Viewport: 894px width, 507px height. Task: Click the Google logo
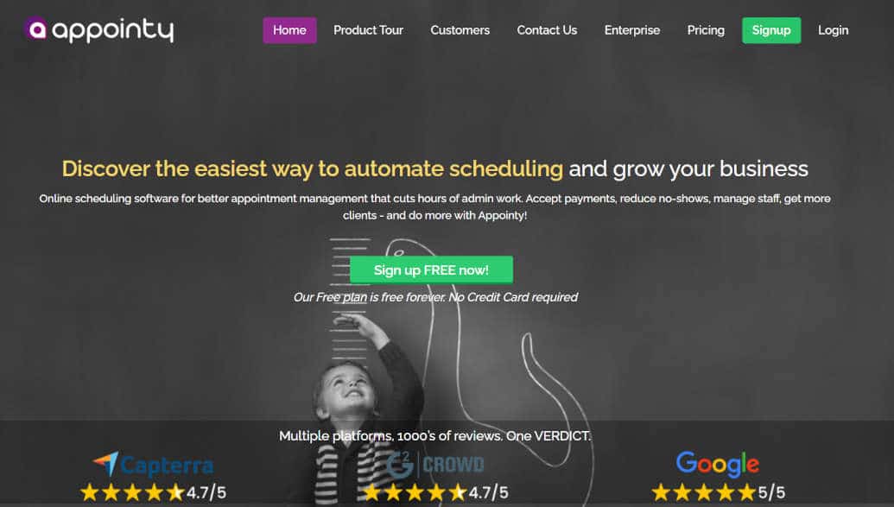717,464
